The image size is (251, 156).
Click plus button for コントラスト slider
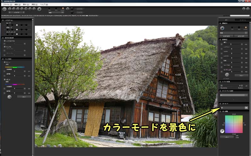[x=242, y=49]
